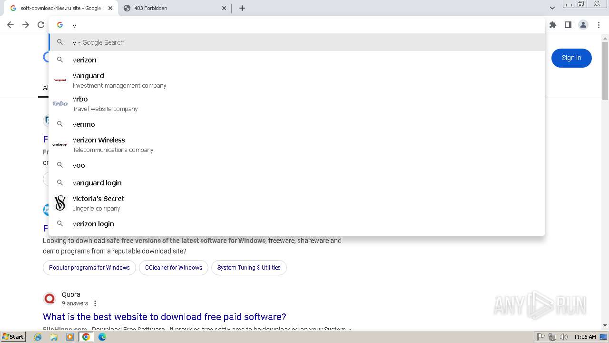Reload the current page

tap(41, 25)
